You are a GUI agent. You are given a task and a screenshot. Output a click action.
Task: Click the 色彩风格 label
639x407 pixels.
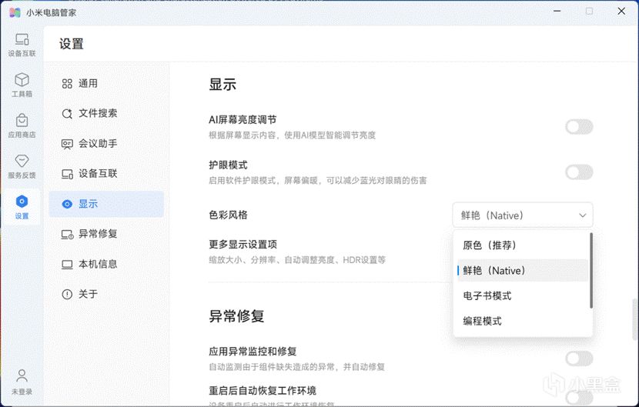tap(228, 215)
